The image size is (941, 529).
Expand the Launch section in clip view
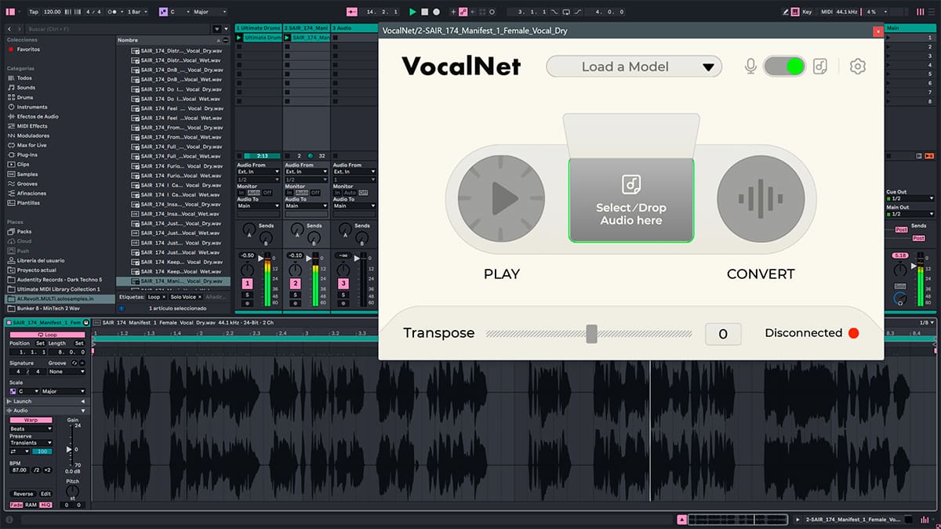pos(83,401)
